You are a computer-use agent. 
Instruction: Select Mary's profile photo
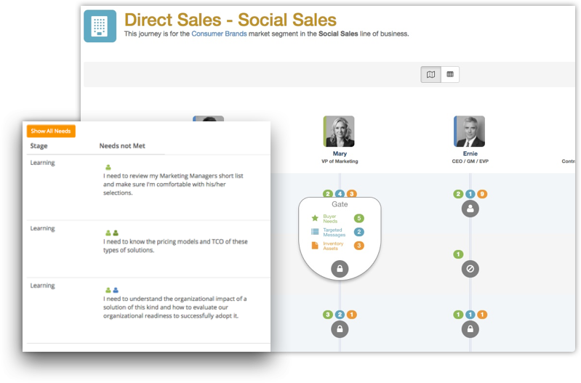click(x=339, y=131)
